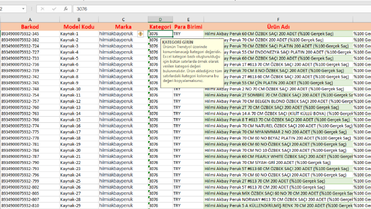Select product 2T SOMBRE 70 CM ÖZBEK SAÇI
371x209 pixels.
(x=278, y=95)
